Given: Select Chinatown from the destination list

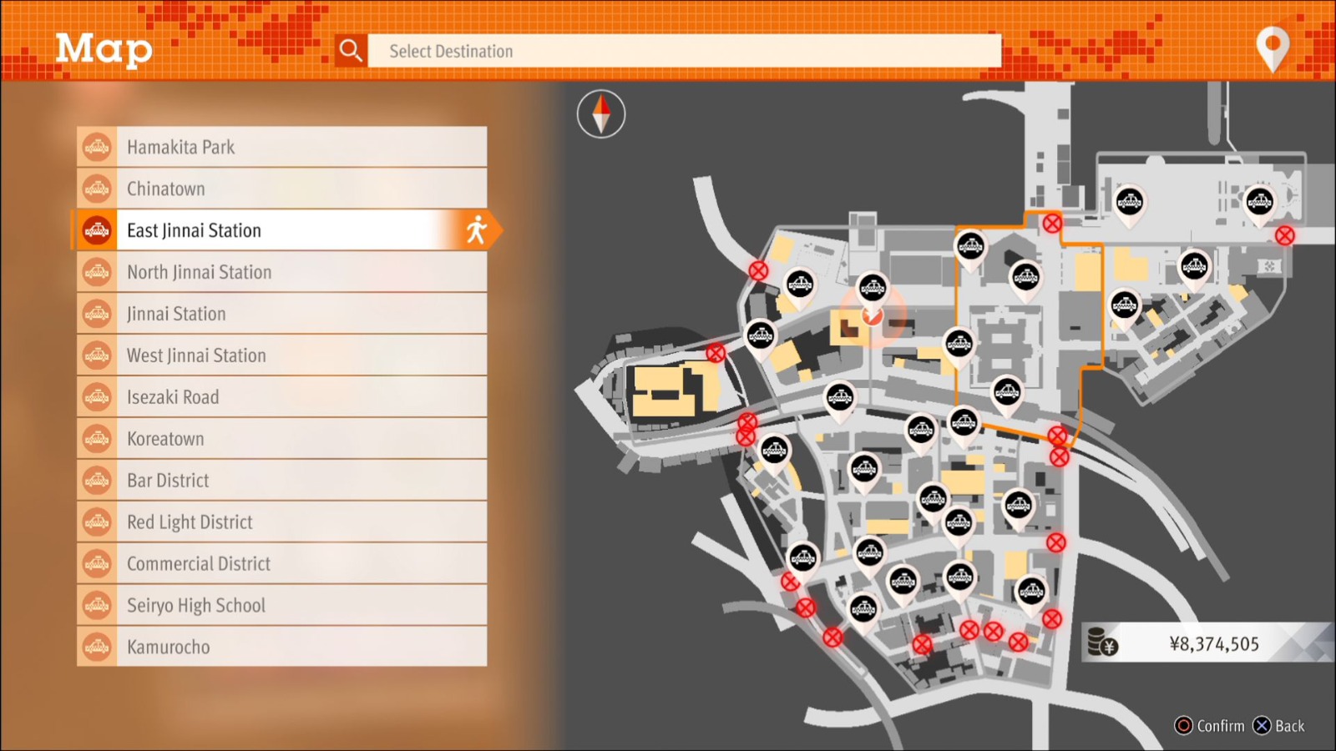Looking at the screenshot, I should pyautogui.click(x=281, y=189).
